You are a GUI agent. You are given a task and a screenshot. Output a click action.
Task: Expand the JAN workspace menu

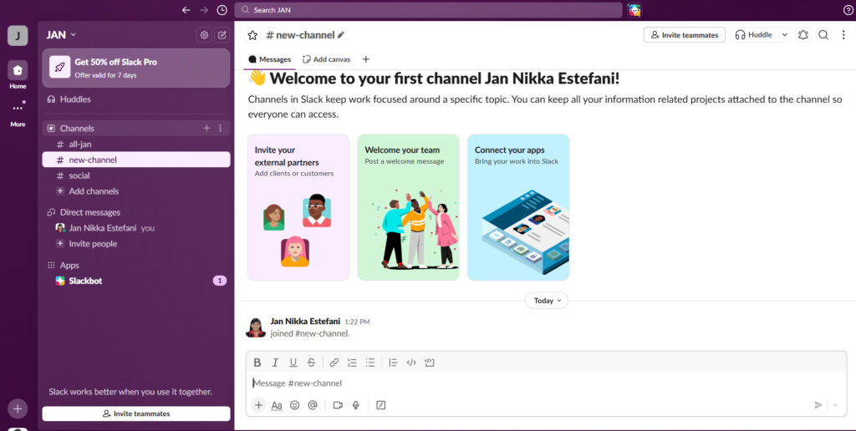pos(61,35)
